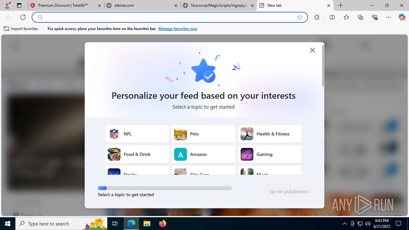Select the Skin Care topic

point(204,171)
